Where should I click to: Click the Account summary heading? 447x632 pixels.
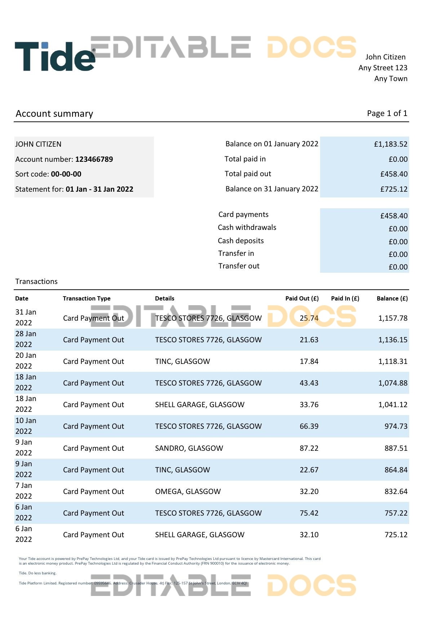click(x=54, y=114)
